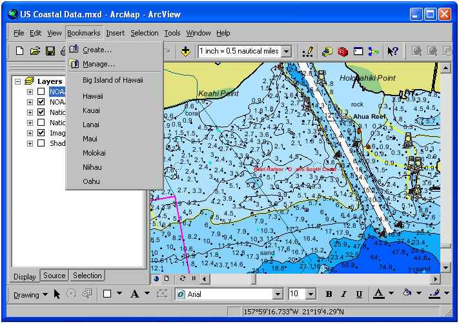This screenshot has height=324, width=459.
Task: Uncheck the second NOAA layer checkbox
Action: 41,102
